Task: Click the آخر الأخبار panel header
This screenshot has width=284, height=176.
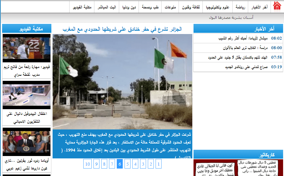Action: [x=238, y=28]
